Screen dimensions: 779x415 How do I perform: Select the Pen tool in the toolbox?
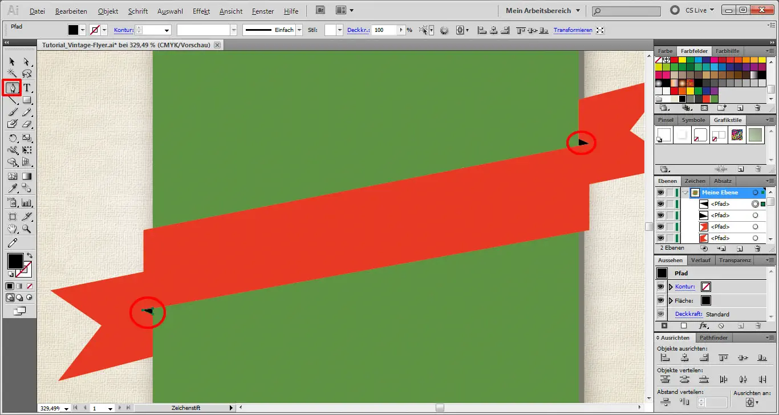[12, 88]
